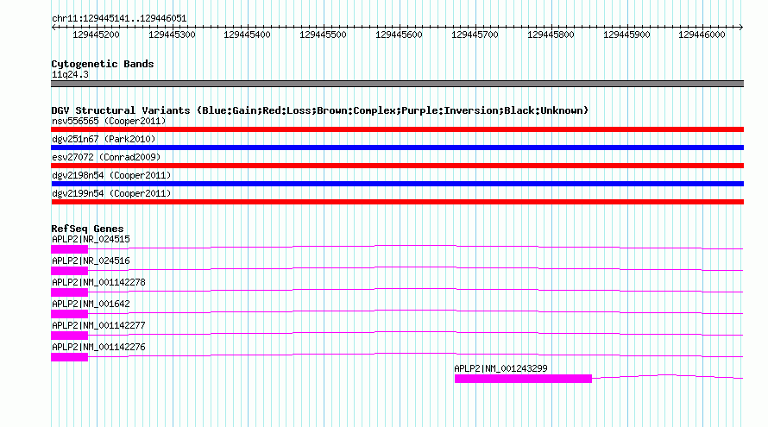Select ruler position 129445400
Image resolution: width=768 pixels, height=427 pixels.
pos(247,35)
